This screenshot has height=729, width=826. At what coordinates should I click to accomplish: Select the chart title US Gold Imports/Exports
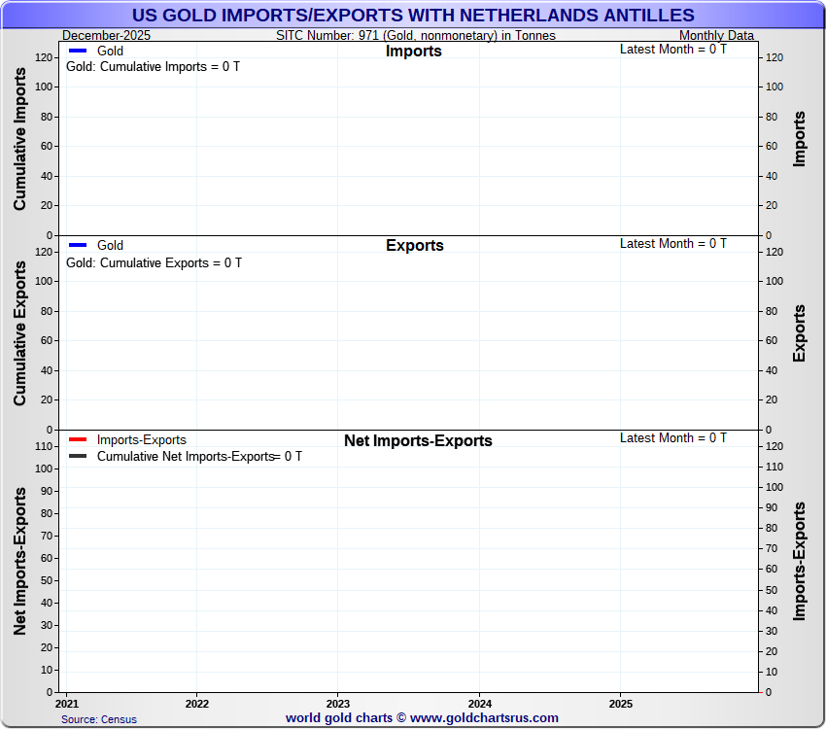pos(413,15)
